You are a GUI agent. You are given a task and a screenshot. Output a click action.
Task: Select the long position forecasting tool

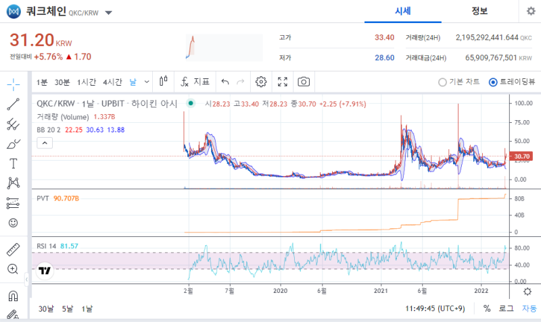tap(13, 203)
